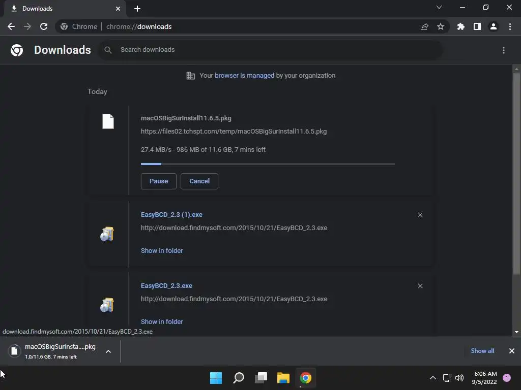Click the macOSBigSurInstall11.6.5.pkg file icon
Viewport: 521px width, 390px height.
click(108, 121)
